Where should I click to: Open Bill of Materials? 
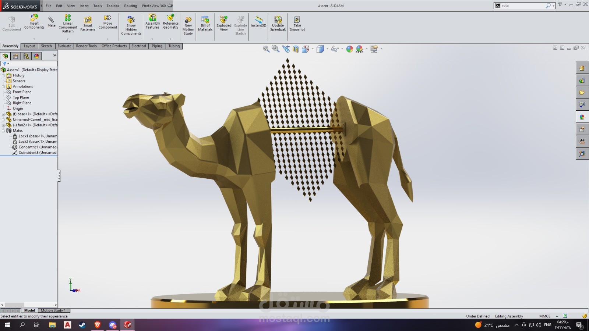(205, 24)
